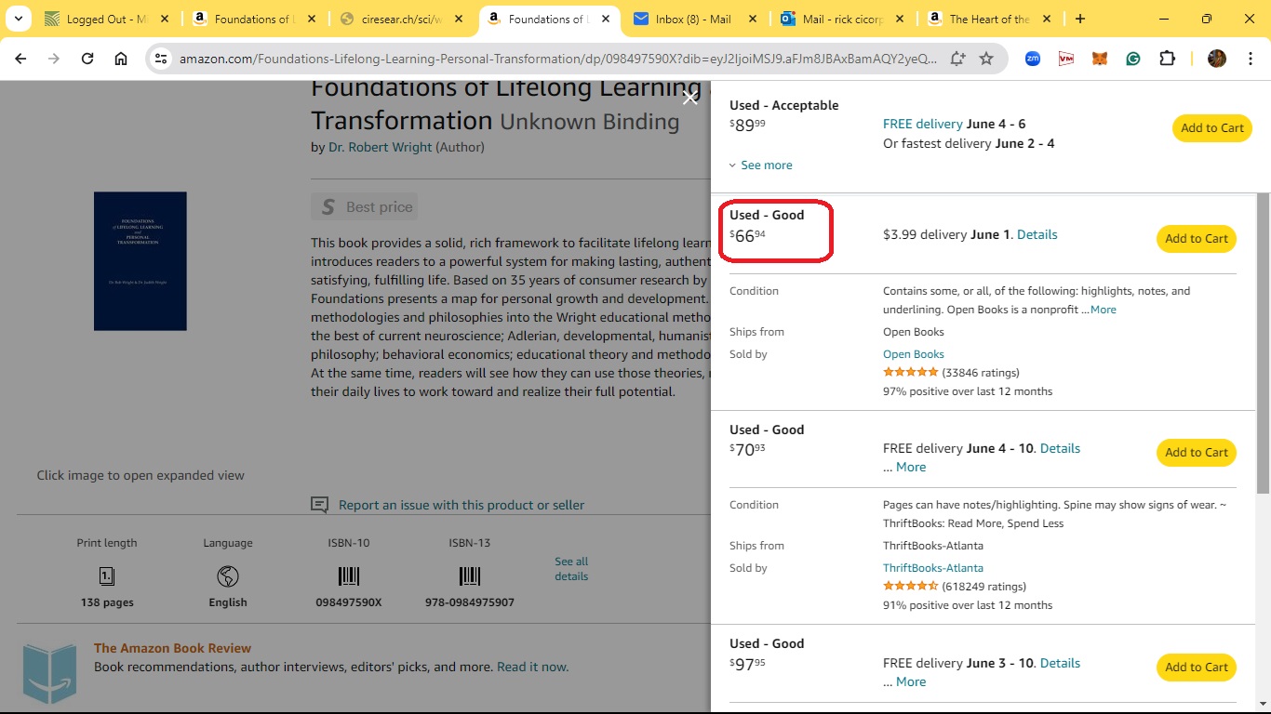Close the offers side panel

pos(689,98)
